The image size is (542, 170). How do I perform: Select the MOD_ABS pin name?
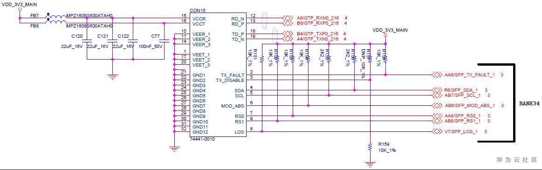[x=233, y=106]
